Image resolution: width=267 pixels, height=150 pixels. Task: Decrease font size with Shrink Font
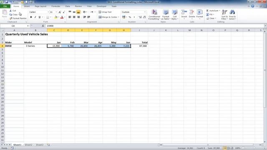point(64,12)
